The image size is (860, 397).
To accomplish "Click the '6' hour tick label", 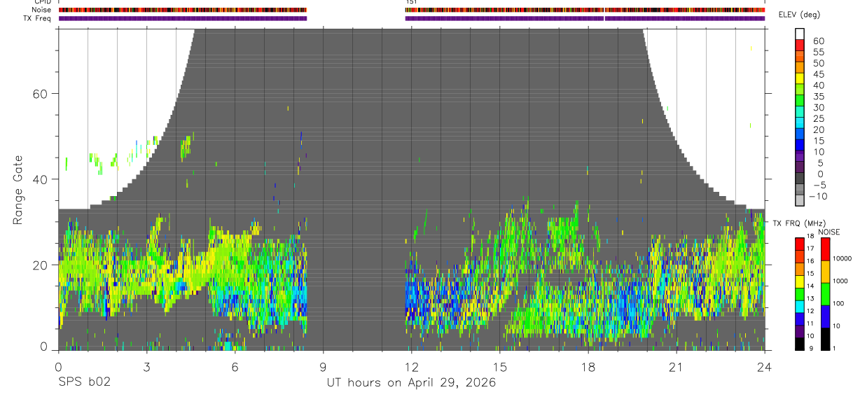I will [x=235, y=367].
